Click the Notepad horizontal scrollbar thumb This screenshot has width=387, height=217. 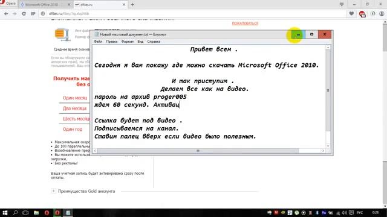click(x=198, y=151)
